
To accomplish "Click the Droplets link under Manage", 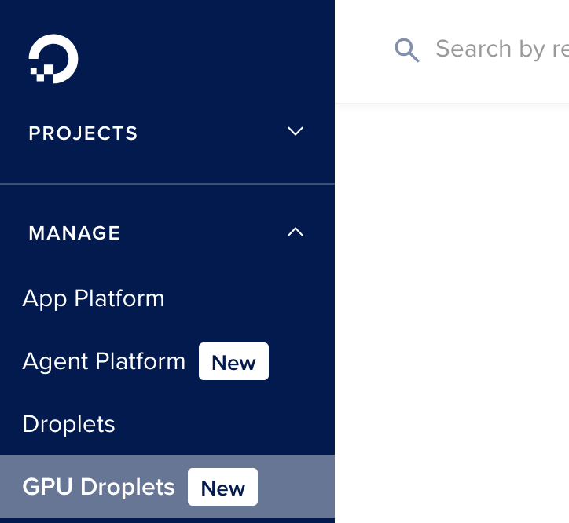I will tap(68, 424).
